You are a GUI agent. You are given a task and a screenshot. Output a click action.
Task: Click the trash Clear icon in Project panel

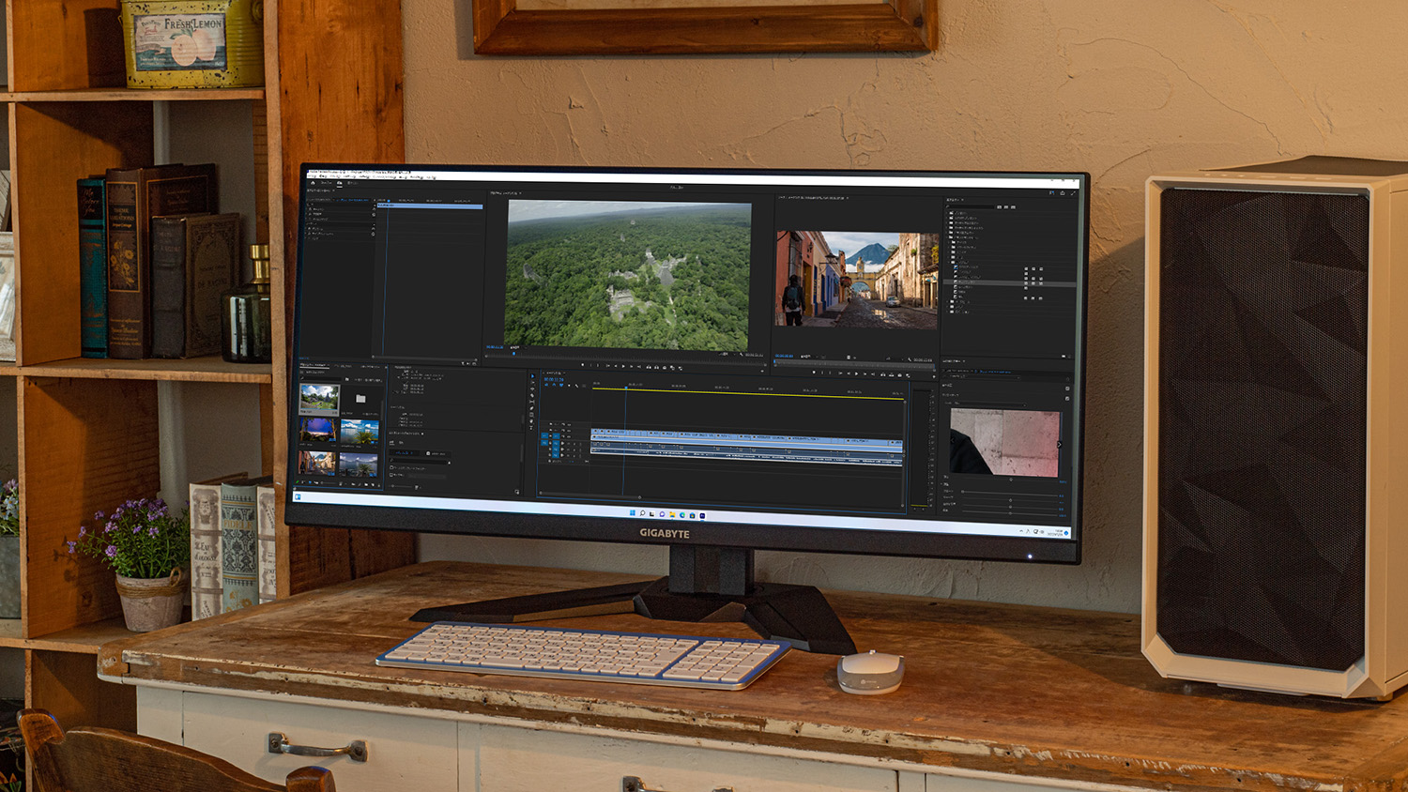click(x=379, y=485)
